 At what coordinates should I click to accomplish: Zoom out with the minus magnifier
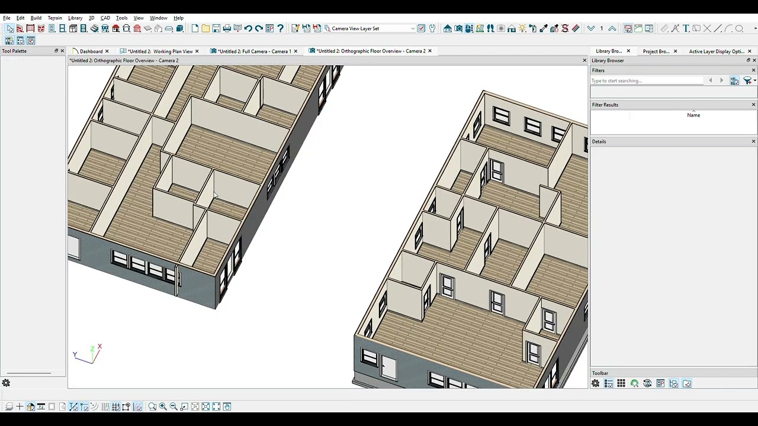click(x=174, y=406)
